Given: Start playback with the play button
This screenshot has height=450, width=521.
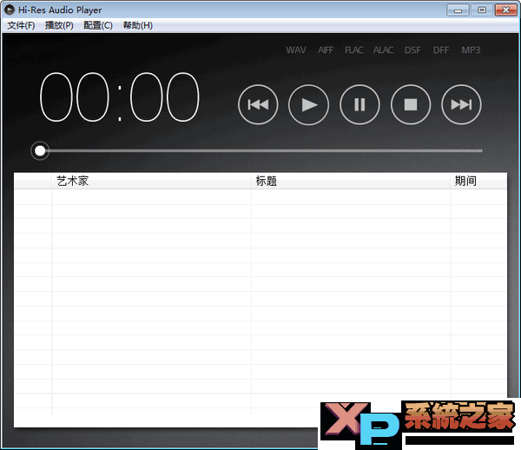Looking at the screenshot, I should pyautogui.click(x=308, y=105).
